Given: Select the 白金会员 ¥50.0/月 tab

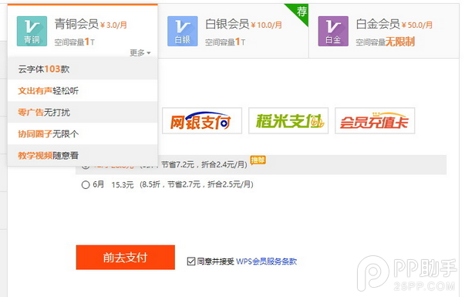Looking at the screenshot, I should (384, 31).
